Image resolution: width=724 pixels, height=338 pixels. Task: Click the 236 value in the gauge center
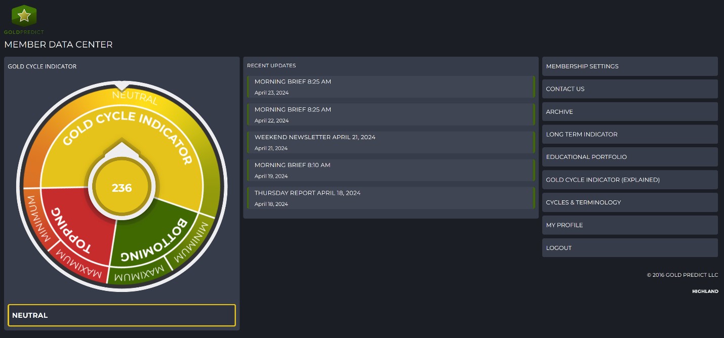pos(122,188)
